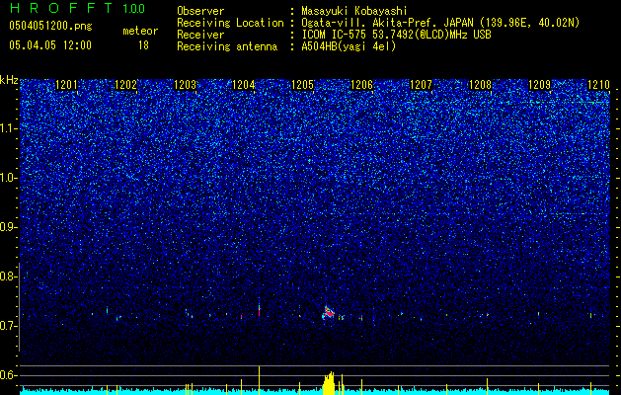Click the 1209 time marker
The width and height of the screenshot is (621, 395).
539,85
